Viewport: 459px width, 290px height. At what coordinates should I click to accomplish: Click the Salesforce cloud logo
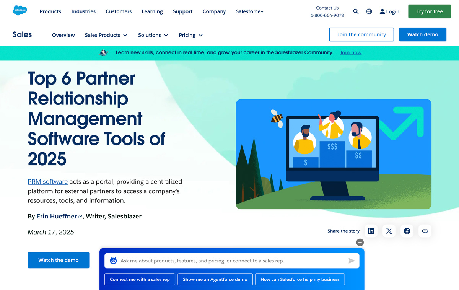coord(20,10)
